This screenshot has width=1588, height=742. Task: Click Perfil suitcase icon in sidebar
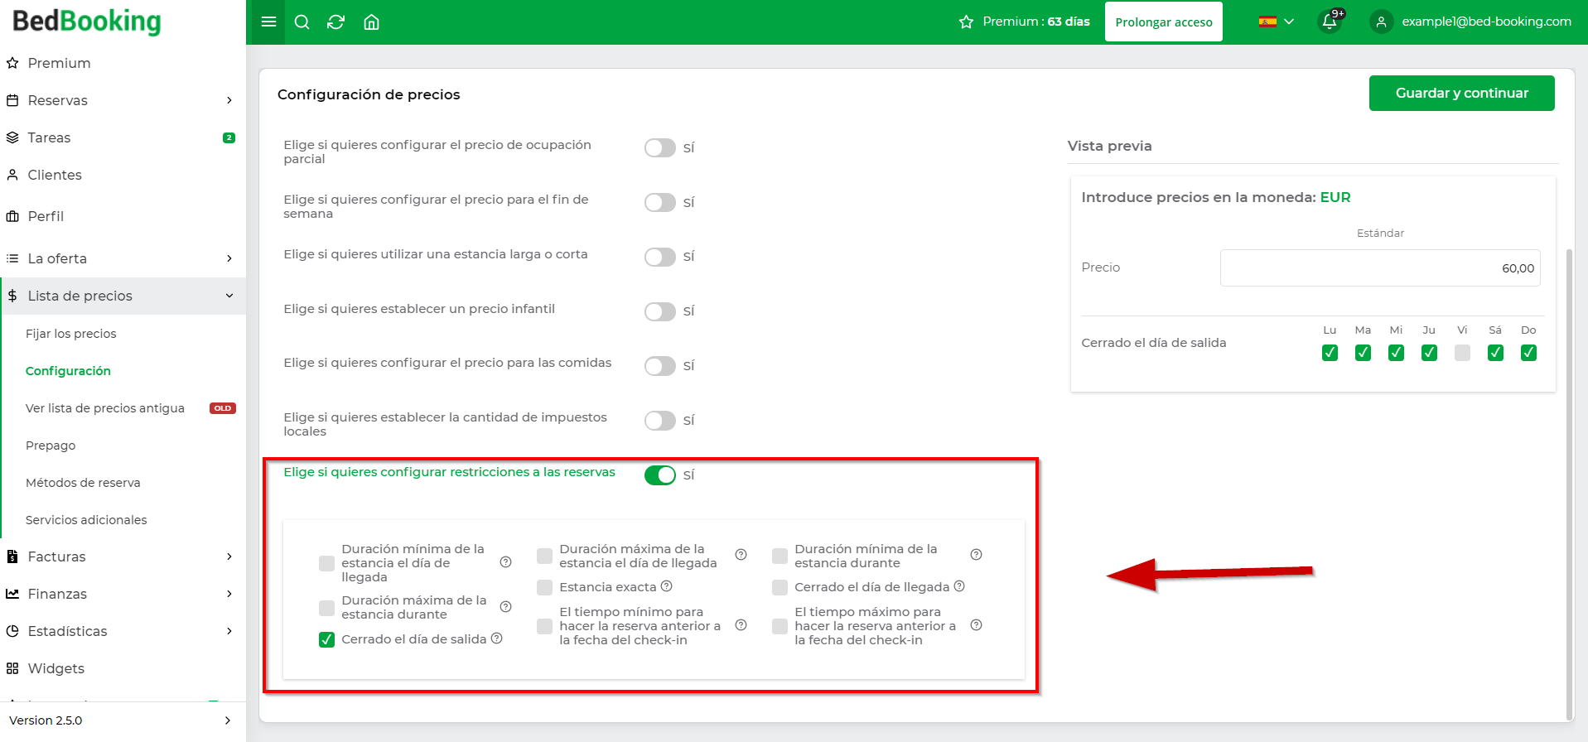click(x=12, y=216)
